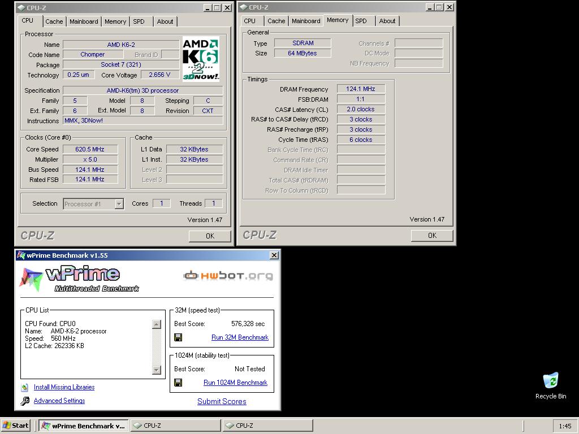Click OK in the left CPU-Z window

tap(210, 236)
